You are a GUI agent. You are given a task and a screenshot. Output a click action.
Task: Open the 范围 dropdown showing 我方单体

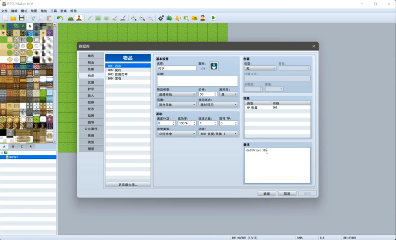click(x=176, y=104)
